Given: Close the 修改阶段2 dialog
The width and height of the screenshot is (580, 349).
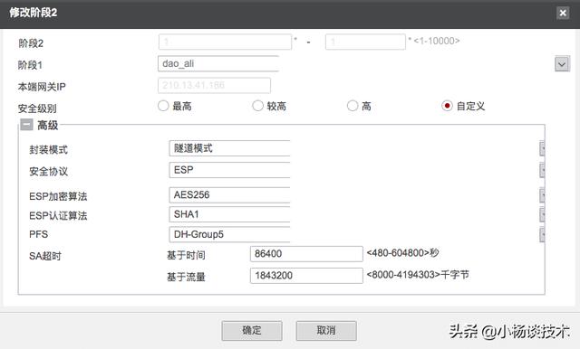Looking at the screenshot, I should click(563, 13).
